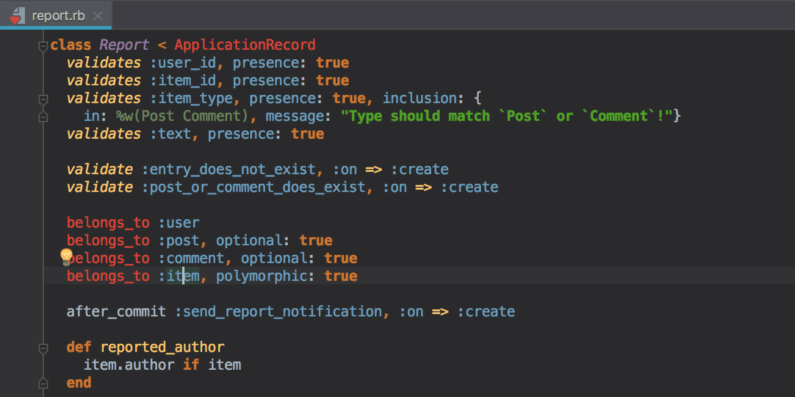795x397 pixels.
Task: Click the item.author expression
Action: 129,365
